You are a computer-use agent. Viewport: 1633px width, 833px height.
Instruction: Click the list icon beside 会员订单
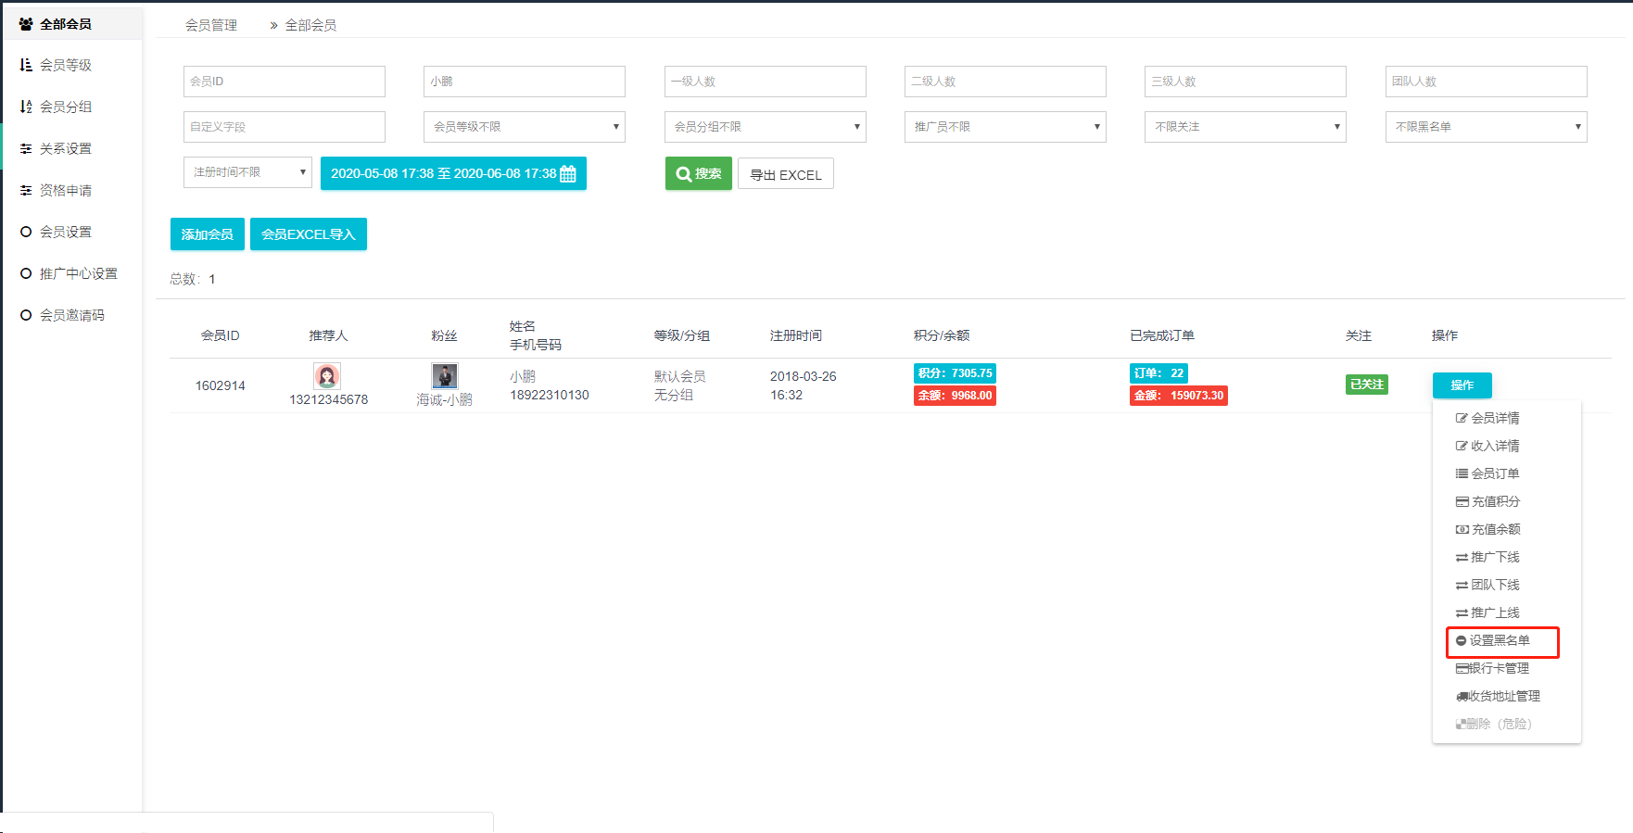pos(1462,473)
